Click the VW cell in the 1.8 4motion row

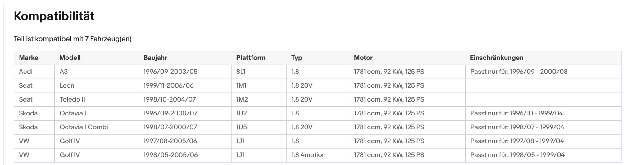[x=34, y=155]
